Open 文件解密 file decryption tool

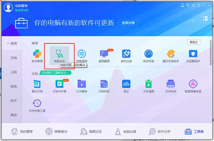tap(82, 86)
